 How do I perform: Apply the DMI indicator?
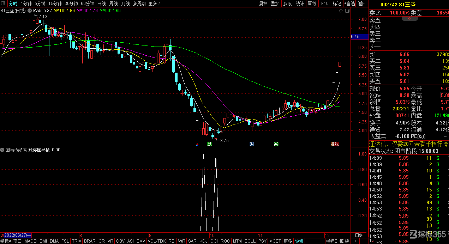click(43, 241)
